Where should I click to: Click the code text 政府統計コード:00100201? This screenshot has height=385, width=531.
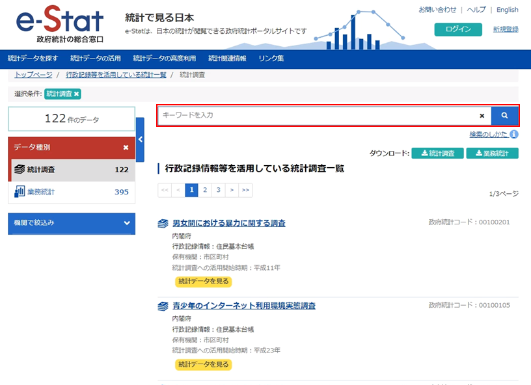pos(469,222)
